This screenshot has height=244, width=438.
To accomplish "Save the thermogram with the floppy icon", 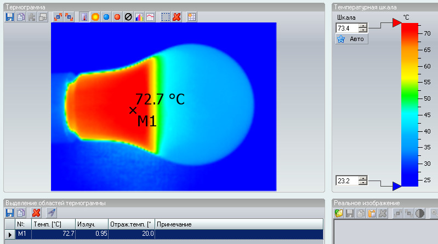I will 10,17.
